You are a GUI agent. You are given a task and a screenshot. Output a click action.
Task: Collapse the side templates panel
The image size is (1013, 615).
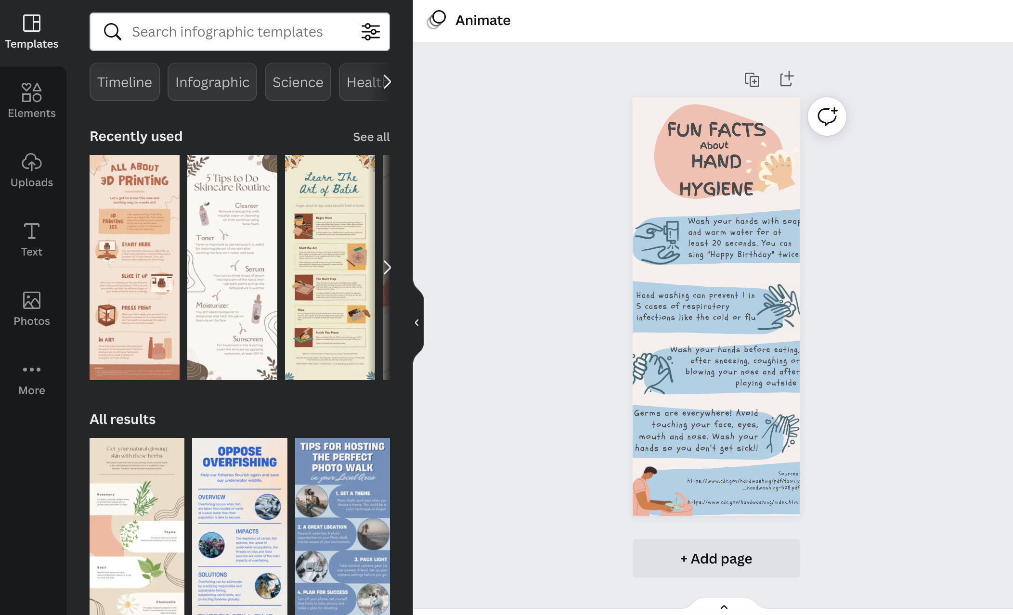(417, 323)
